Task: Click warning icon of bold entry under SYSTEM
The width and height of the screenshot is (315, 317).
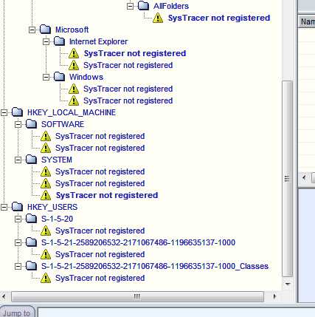Action: 46,195
